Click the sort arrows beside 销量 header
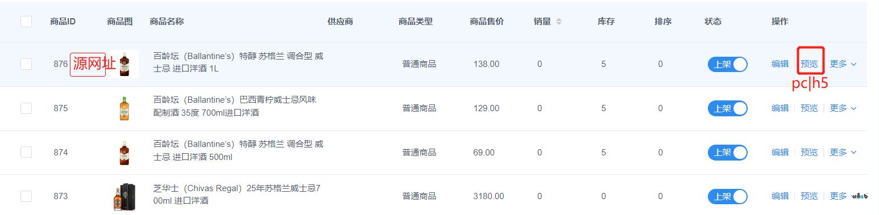This screenshot has height=215, width=879. coord(558,22)
